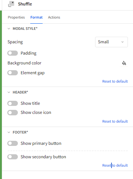Switch to the Properties tab
The width and height of the screenshot is (133, 179).
16,17
